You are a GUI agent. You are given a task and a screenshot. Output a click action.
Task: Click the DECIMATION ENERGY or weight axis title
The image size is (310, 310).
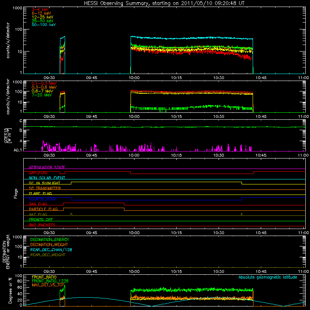point(6,251)
